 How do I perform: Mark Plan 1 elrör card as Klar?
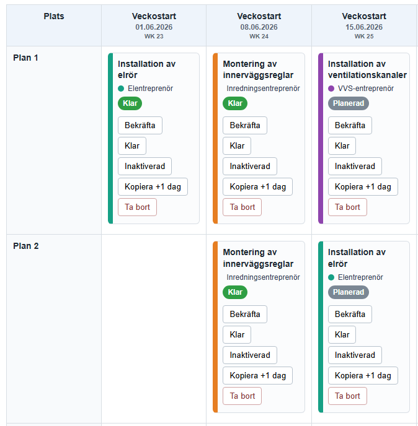tap(132, 146)
